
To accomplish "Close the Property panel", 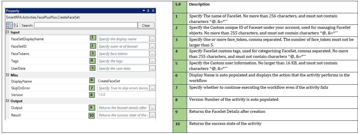I will coord(153,11).
